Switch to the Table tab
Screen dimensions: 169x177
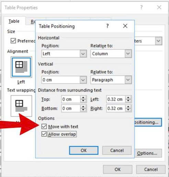(14, 21)
